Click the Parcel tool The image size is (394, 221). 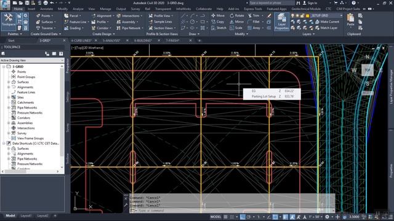(72, 16)
